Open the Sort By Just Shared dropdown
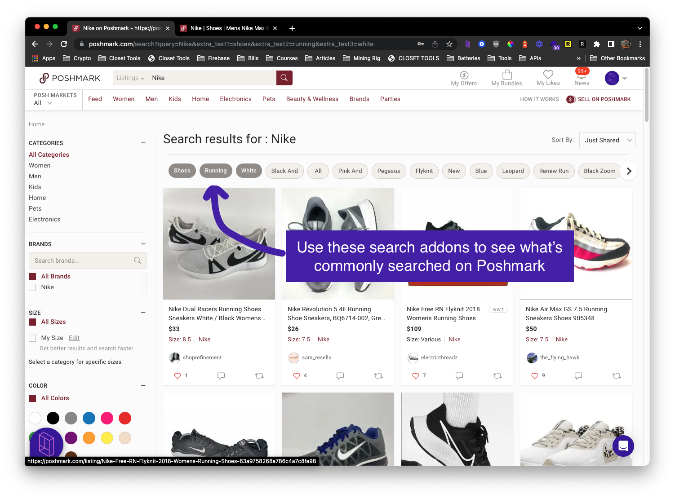The width and height of the screenshot is (675, 499). click(608, 140)
